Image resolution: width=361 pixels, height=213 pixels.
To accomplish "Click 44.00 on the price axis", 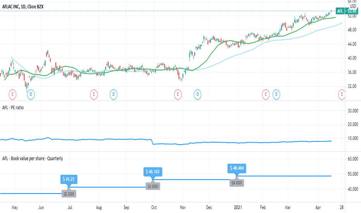I will [x=352, y=44].
